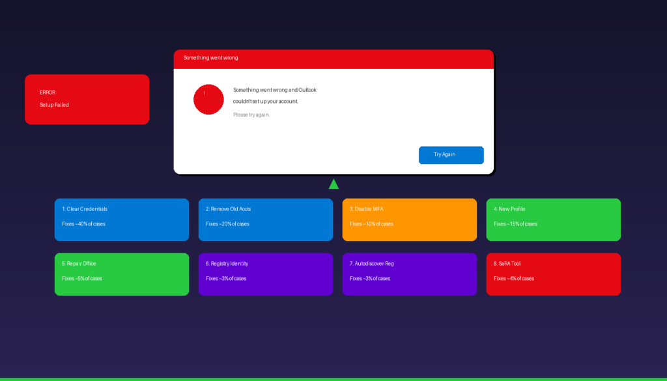The image size is (667, 381).
Task: Click 'Fixes ~4% of cases' text
Action: pyautogui.click(x=514, y=279)
